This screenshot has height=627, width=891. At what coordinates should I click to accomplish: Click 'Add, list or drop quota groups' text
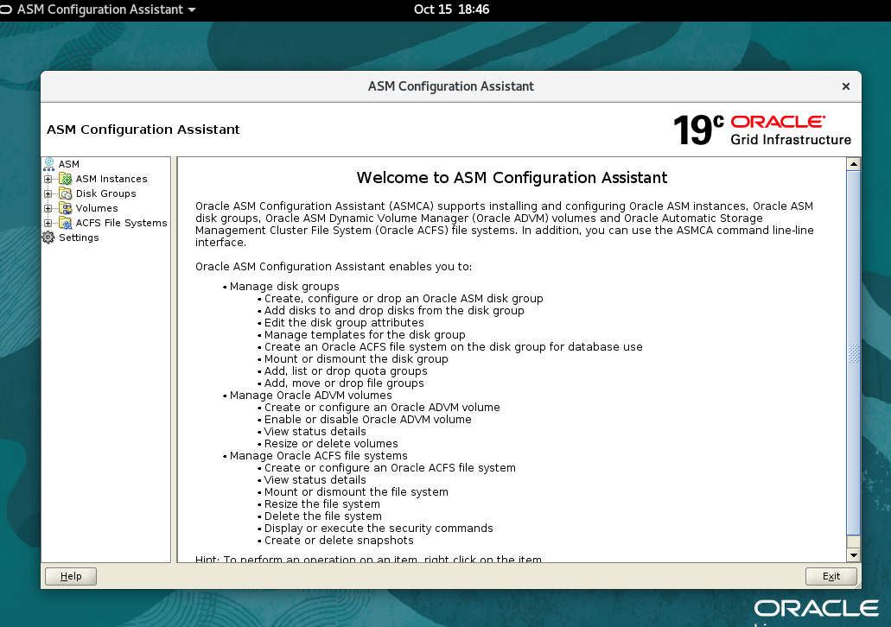coord(346,370)
